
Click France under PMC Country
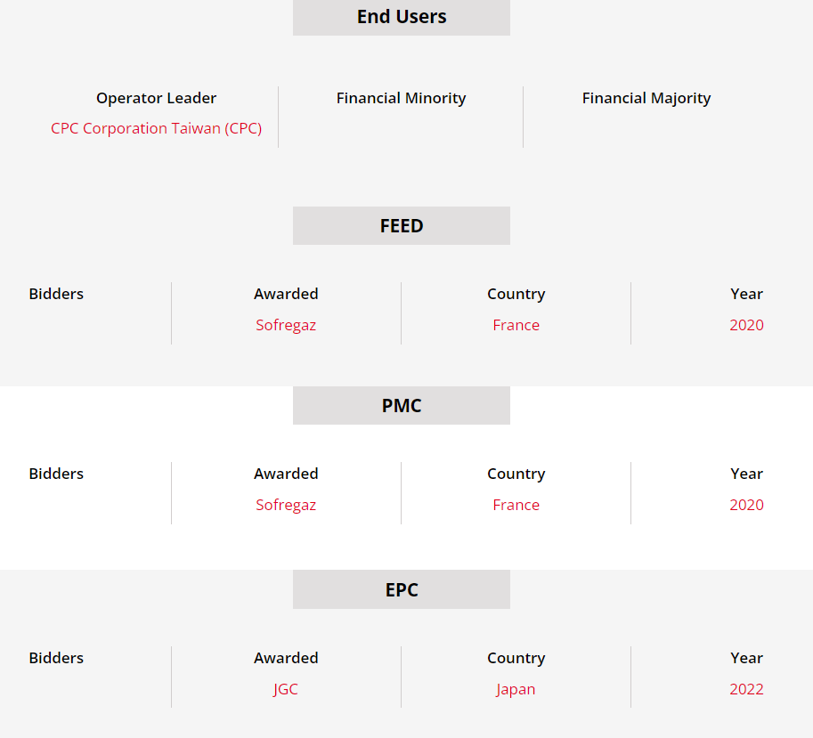coord(516,505)
